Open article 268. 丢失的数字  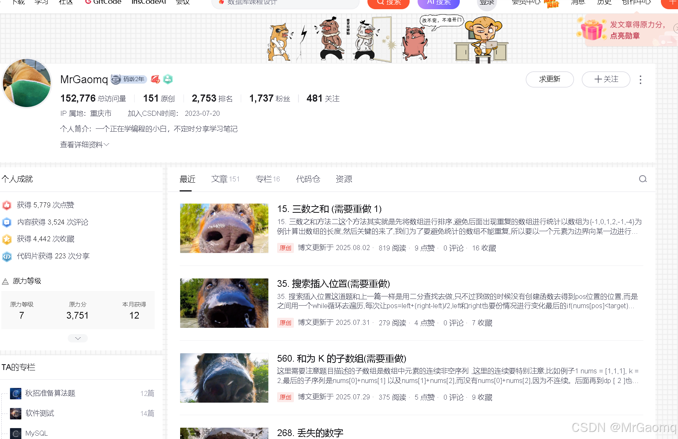(310, 433)
